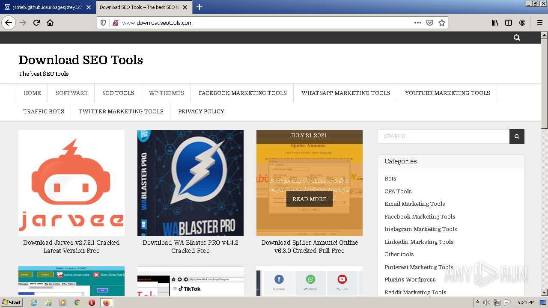Click the Linkedin Automation post thumbnail
The image size is (548, 308).
pos(71,281)
